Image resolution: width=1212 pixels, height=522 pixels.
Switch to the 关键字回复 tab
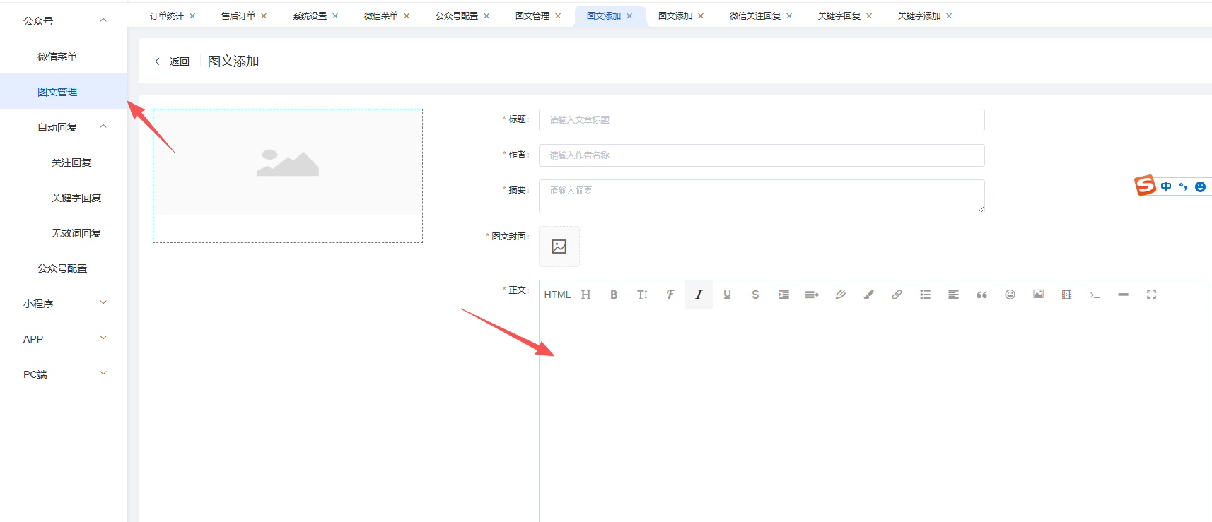coord(839,16)
